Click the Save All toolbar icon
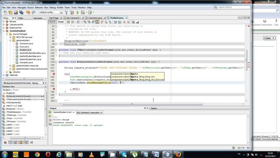This screenshot has width=280, height=158. 21,12
